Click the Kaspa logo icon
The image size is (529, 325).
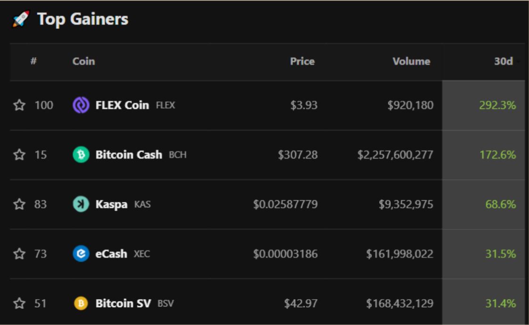(x=81, y=204)
